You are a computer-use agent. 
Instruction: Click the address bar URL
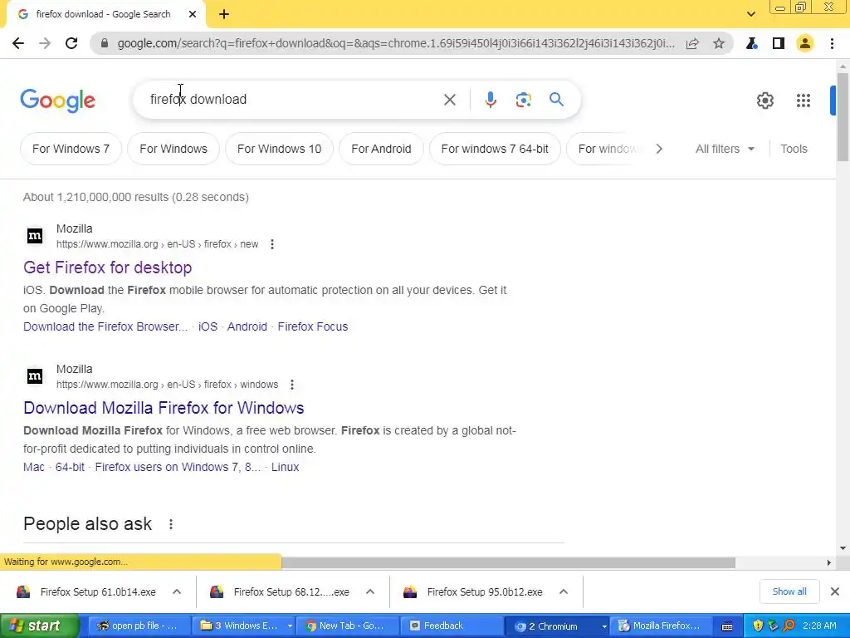point(396,43)
